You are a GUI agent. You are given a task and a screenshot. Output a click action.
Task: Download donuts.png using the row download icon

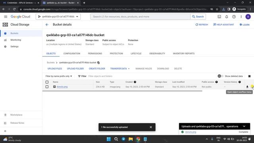coord(247,87)
